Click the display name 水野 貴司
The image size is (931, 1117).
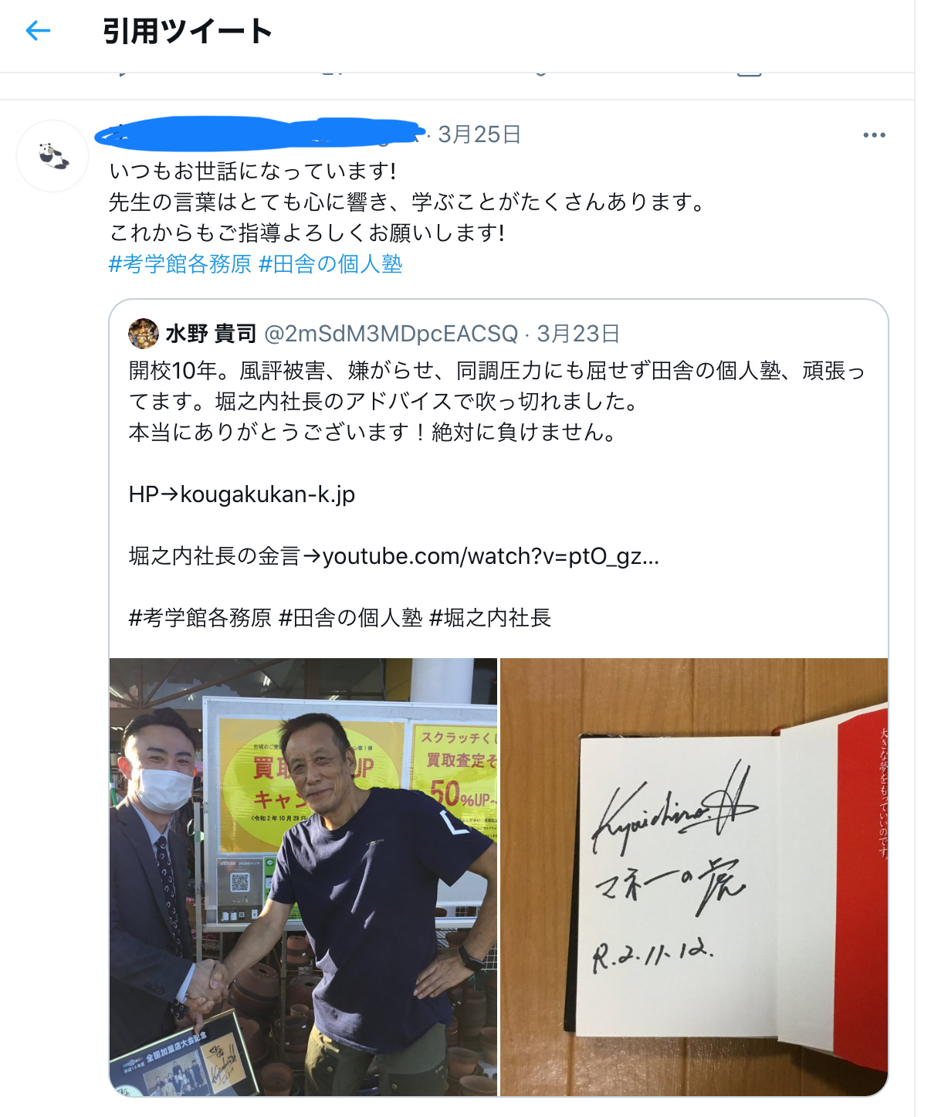[211, 334]
